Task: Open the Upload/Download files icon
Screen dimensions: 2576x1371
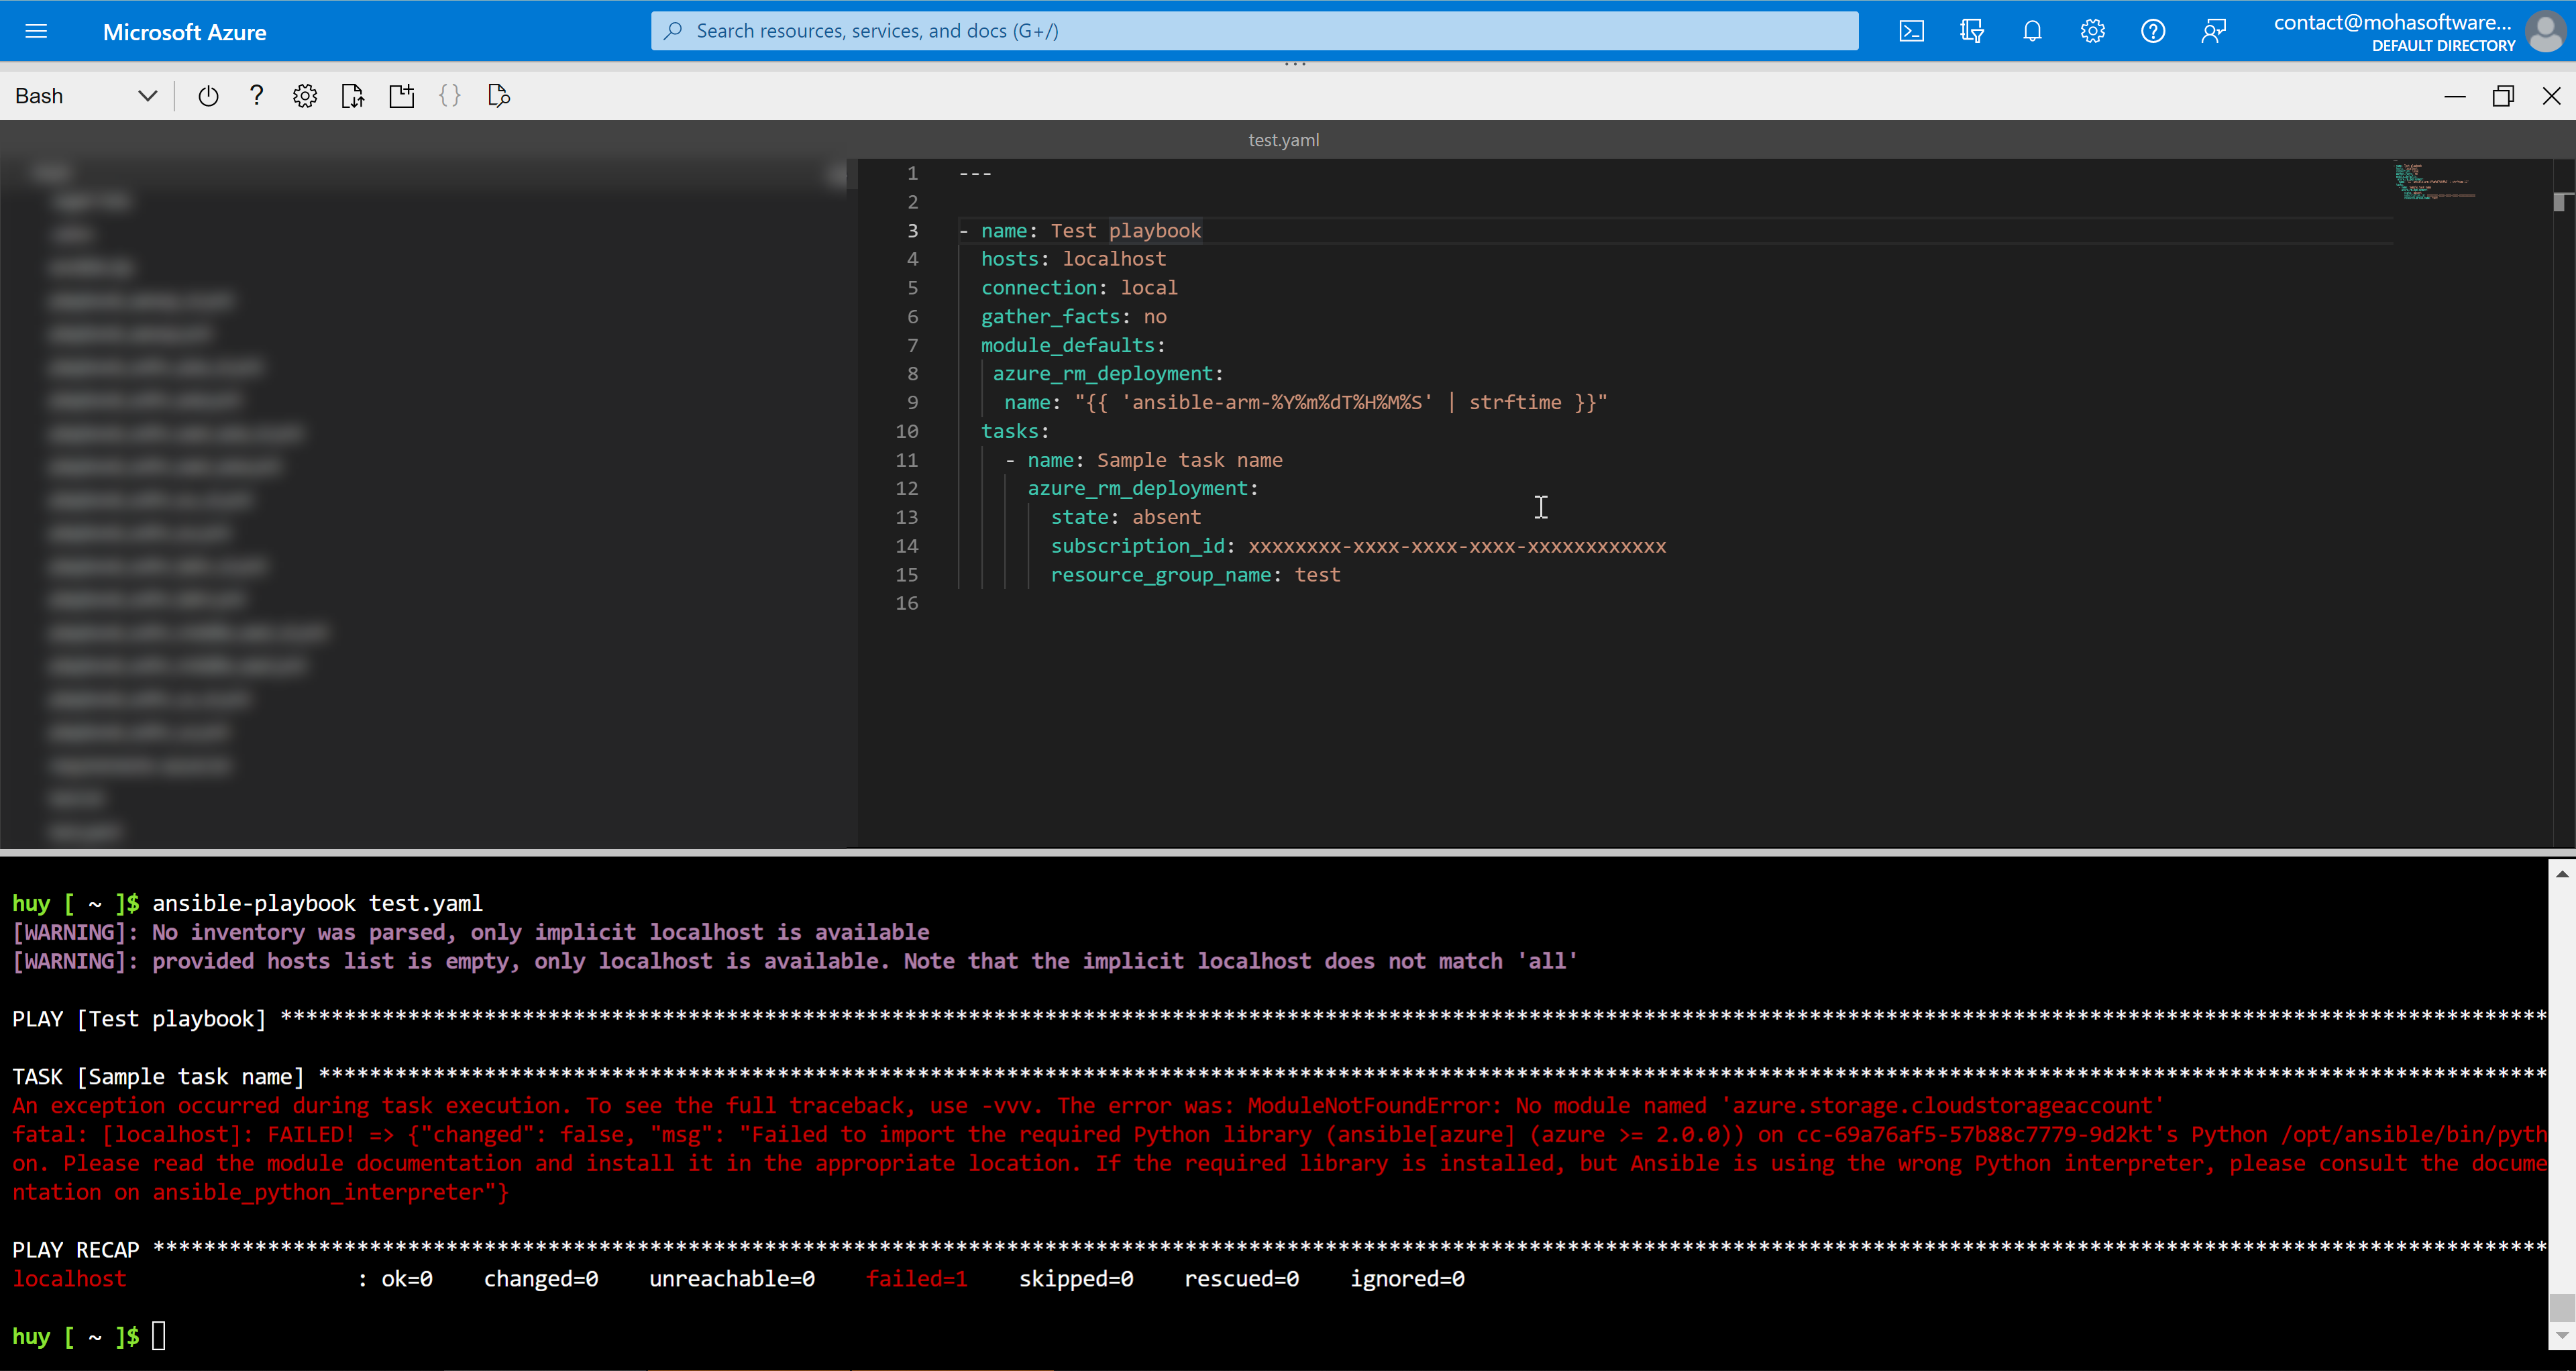Action: tap(352, 95)
